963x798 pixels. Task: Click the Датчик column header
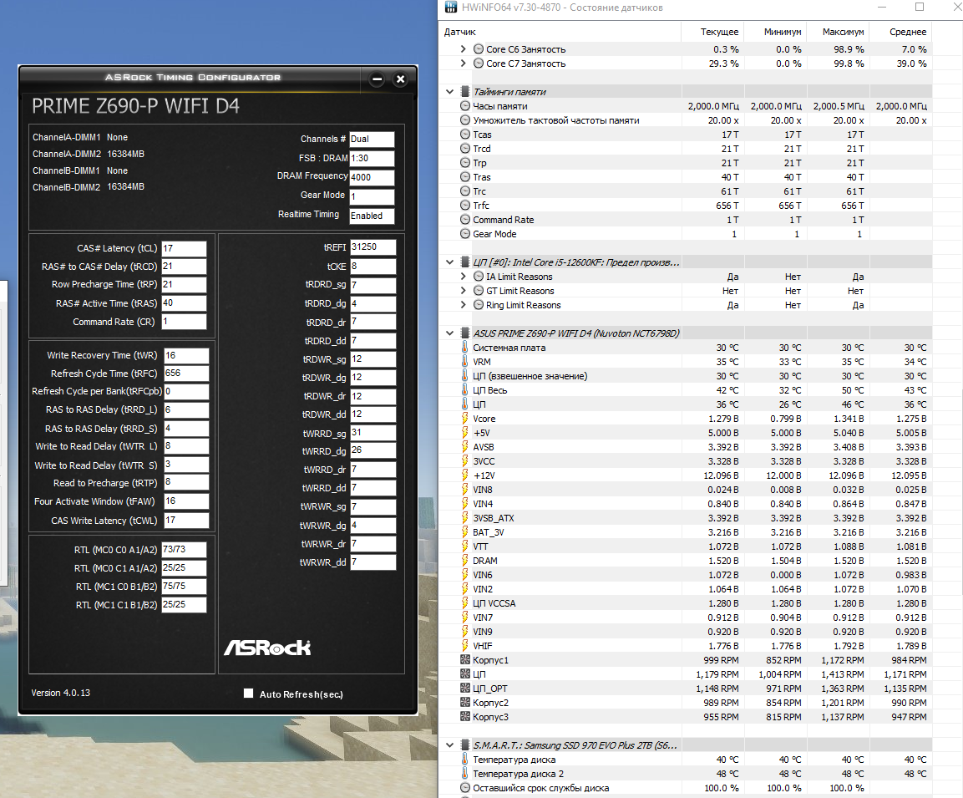[560, 32]
